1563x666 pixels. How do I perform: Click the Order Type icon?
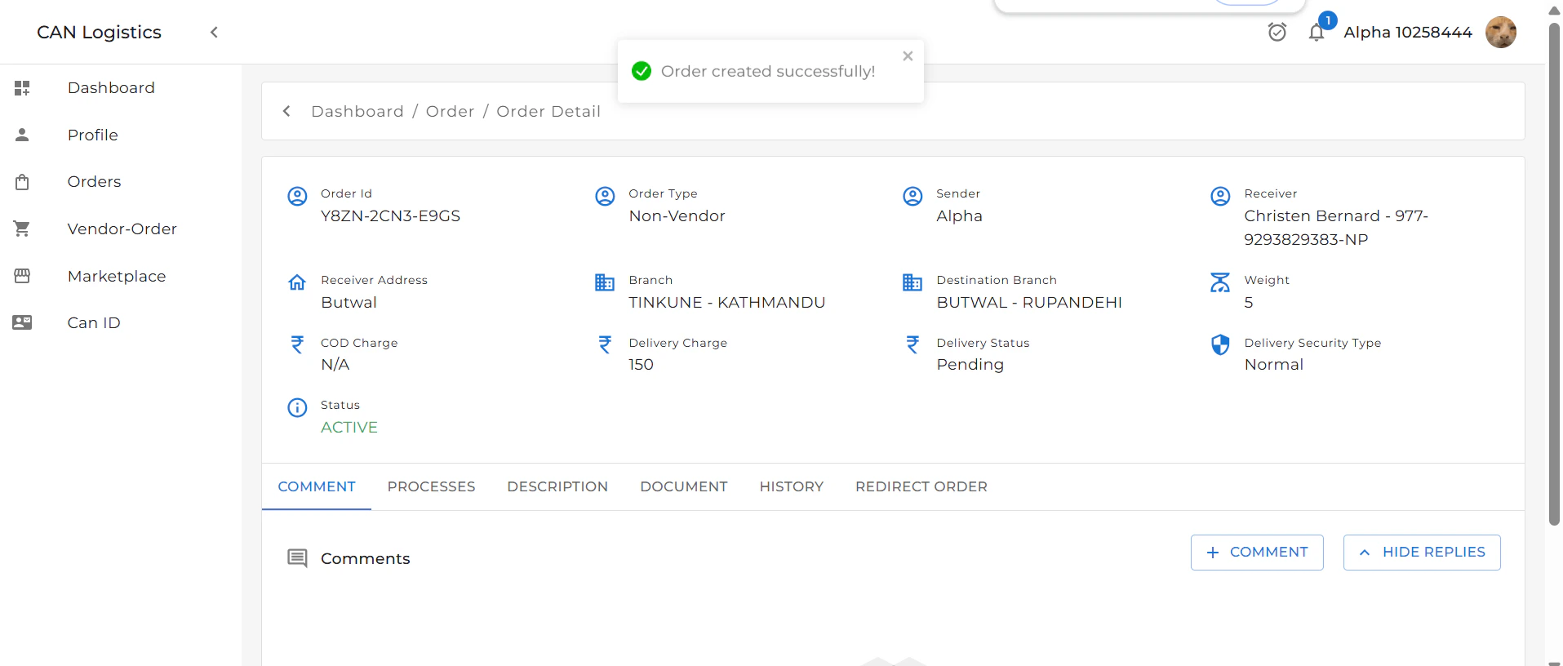point(605,196)
